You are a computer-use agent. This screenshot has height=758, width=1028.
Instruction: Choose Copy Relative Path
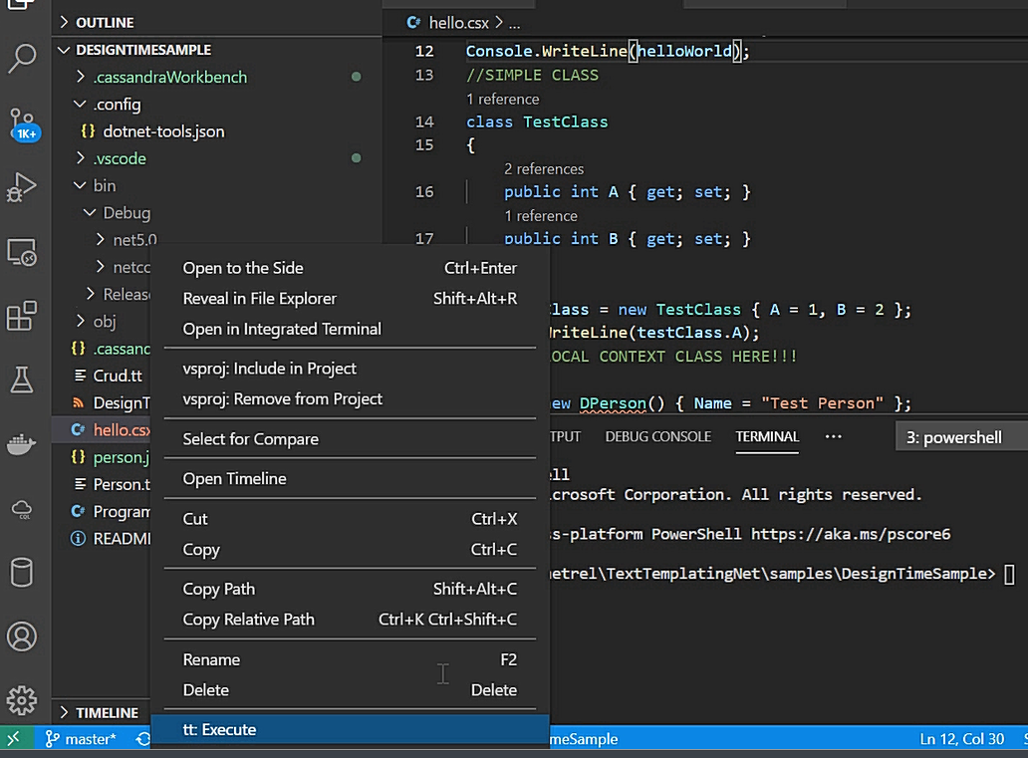tap(350, 619)
